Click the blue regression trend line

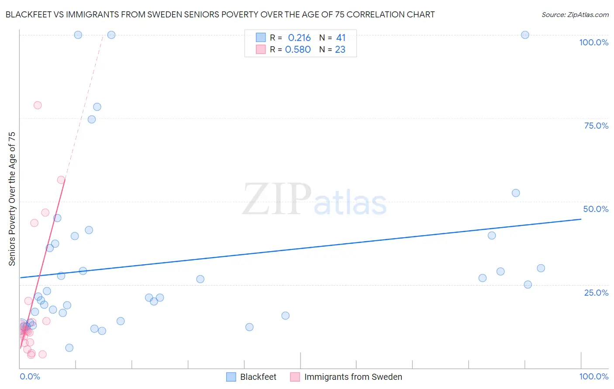coord(300,248)
